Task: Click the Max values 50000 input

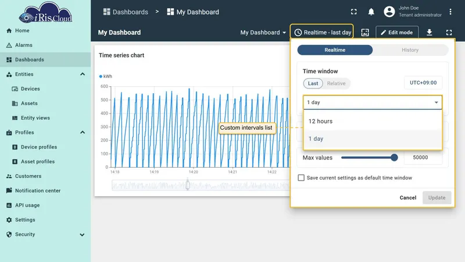Action: [x=423, y=157]
